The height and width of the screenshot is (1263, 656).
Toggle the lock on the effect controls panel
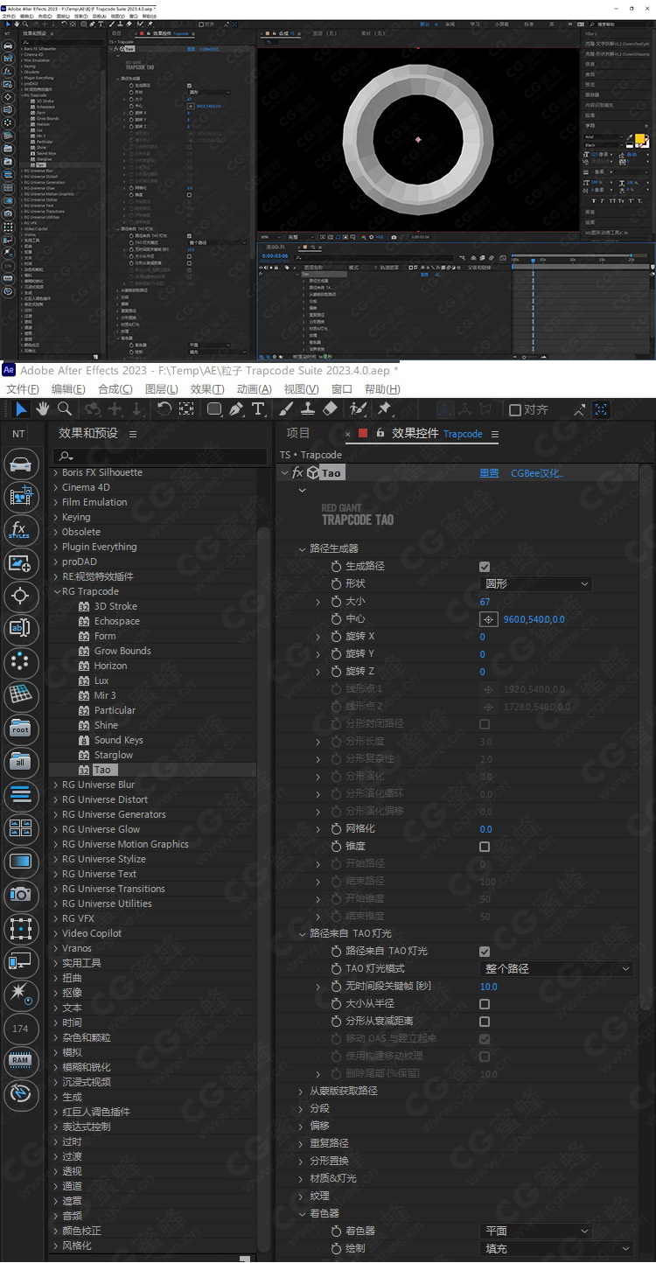click(x=380, y=433)
